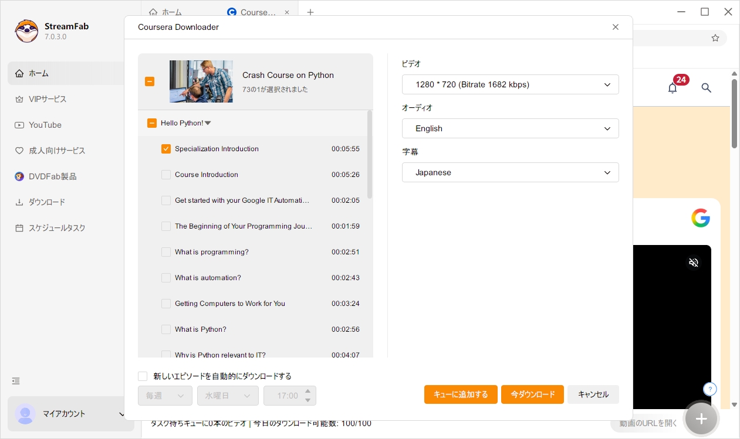Check the What is programming? checkbox

(166, 252)
